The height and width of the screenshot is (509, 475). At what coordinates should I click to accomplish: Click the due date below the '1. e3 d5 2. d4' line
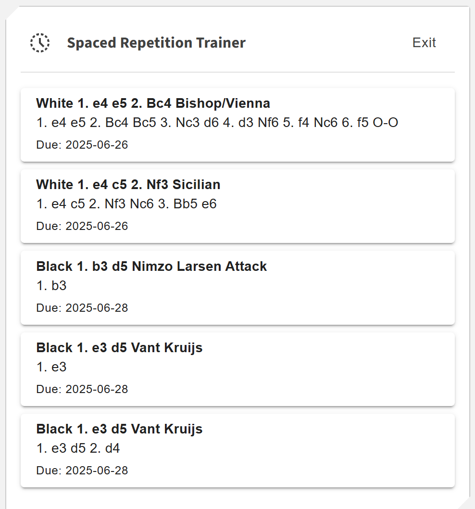(82, 471)
